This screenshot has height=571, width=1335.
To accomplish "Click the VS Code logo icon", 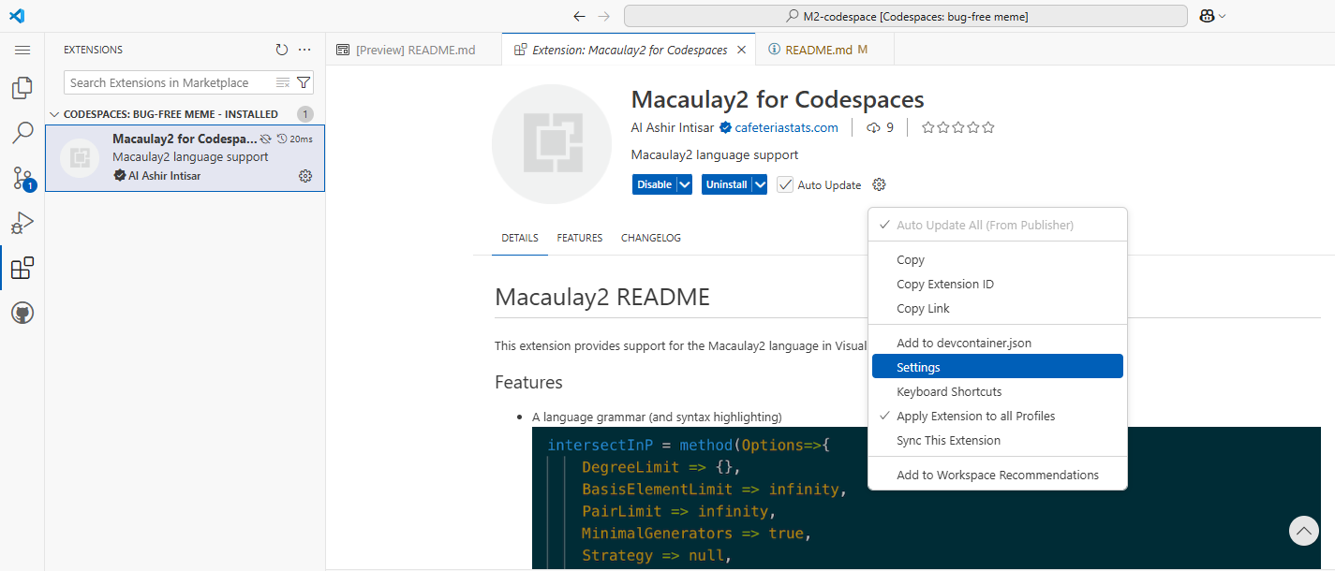I will pos(17,16).
